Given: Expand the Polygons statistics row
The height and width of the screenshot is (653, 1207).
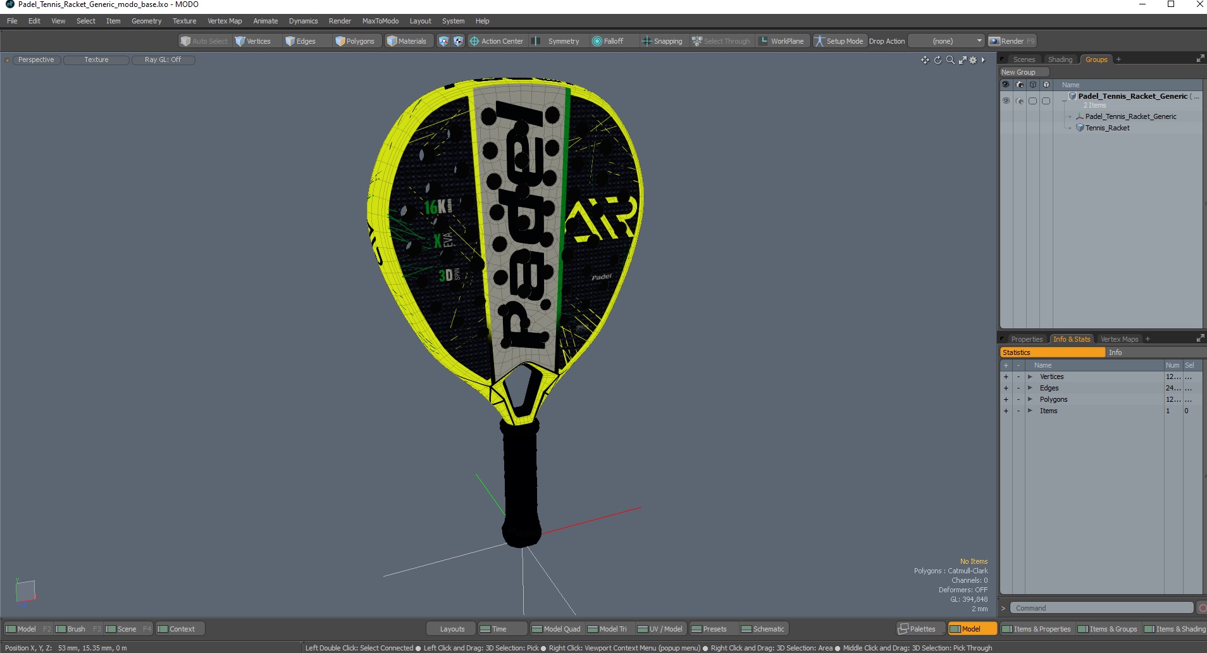Looking at the screenshot, I should (x=1030, y=399).
